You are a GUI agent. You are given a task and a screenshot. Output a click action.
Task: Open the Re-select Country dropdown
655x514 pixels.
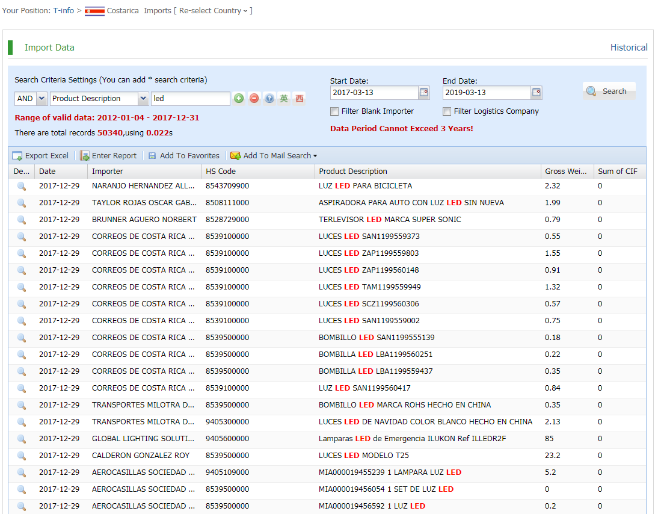click(x=214, y=11)
